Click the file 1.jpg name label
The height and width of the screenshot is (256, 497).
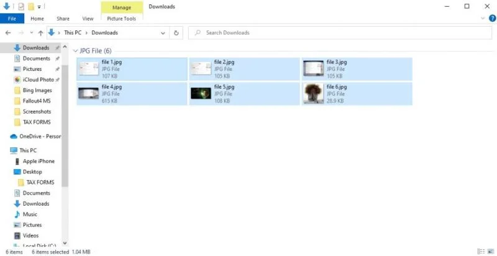click(x=112, y=62)
